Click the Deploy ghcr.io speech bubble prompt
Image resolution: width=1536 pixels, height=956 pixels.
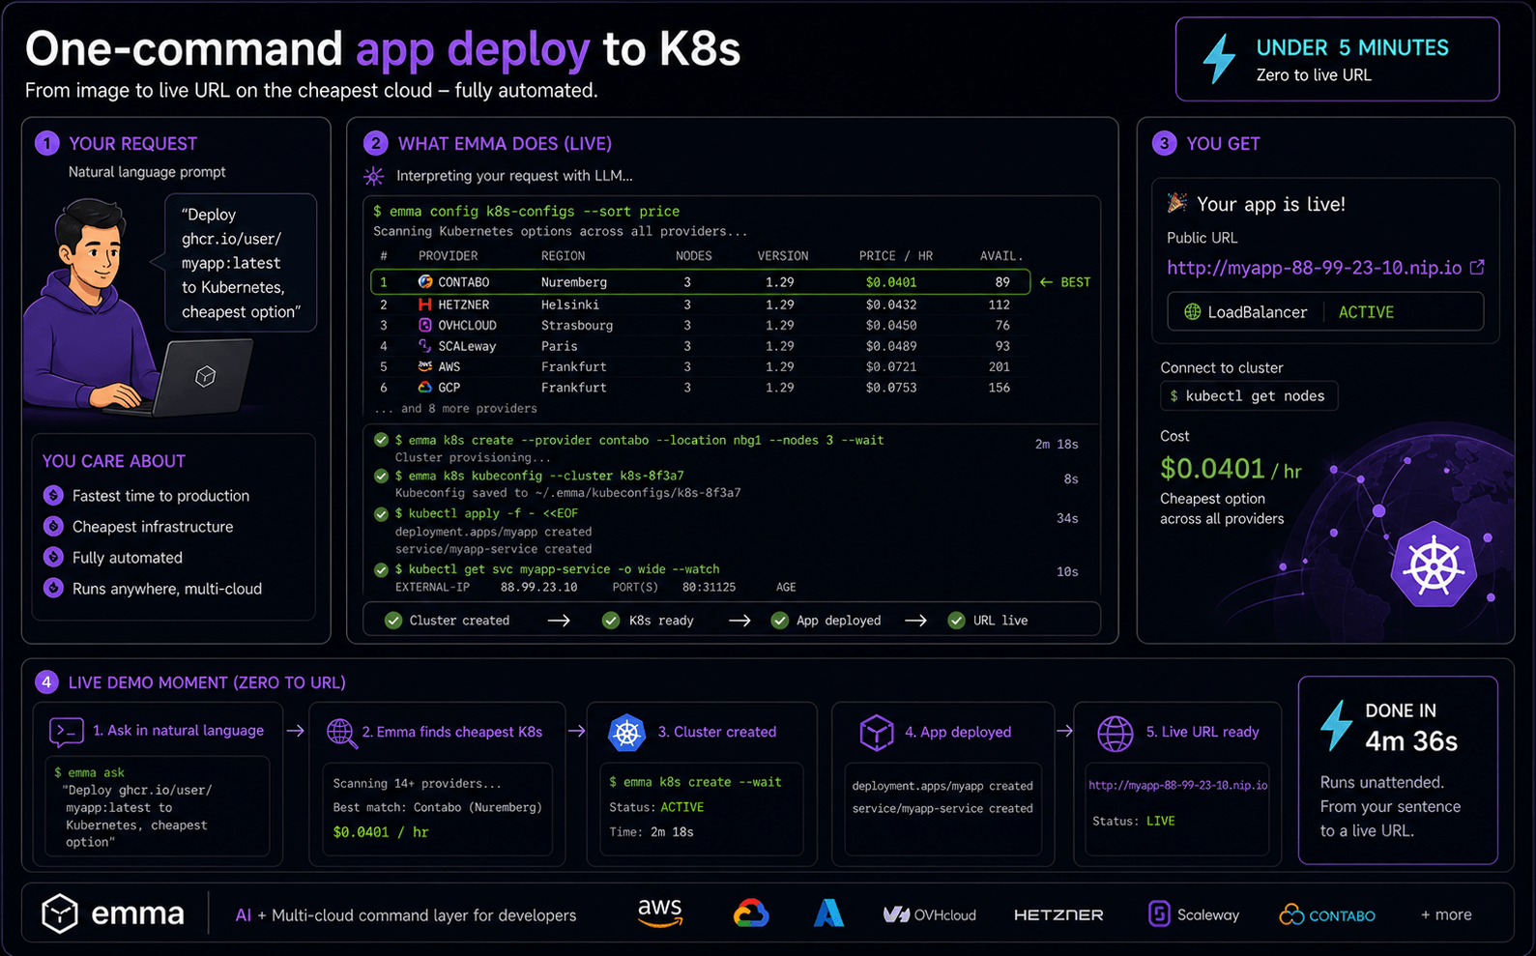(x=242, y=263)
